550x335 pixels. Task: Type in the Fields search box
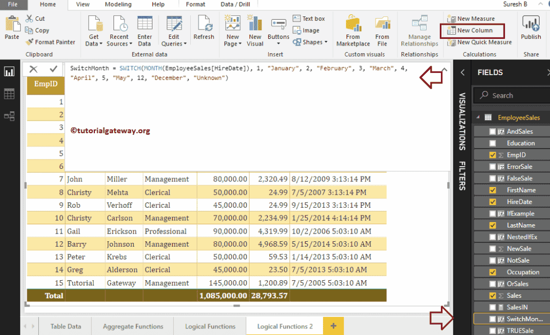pyautogui.click(x=511, y=95)
